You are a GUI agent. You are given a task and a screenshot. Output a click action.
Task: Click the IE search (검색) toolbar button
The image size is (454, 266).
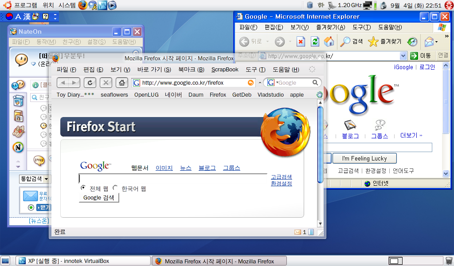click(351, 42)
